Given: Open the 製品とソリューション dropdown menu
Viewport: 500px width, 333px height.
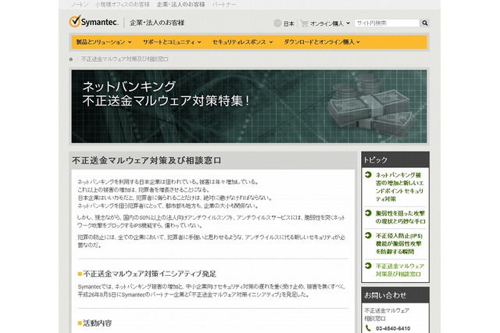Looking at the screenshot, I should click(x=104, y=41).
